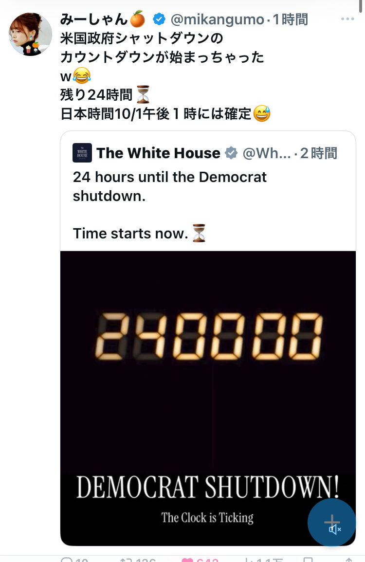Screen dimensions: 365x562
Task: Open the share arrow icon
Action: 349,560
